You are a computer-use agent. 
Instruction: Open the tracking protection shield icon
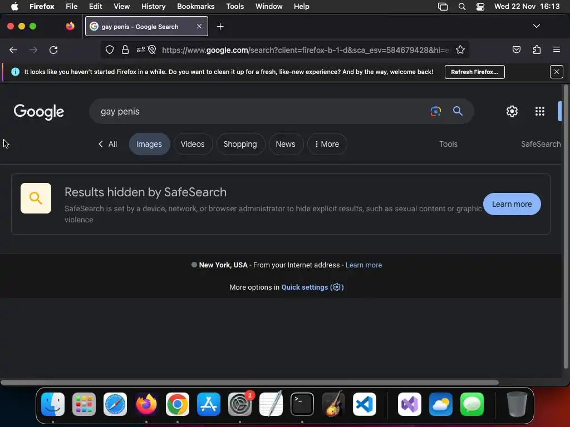pyautogui.click(x=110, y=49)
